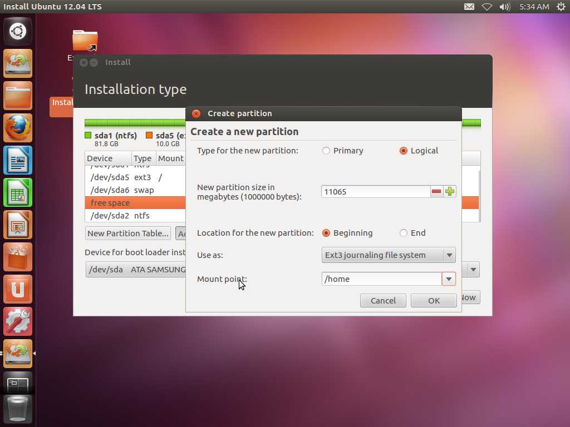The height and width of the screenshot is (427, 570).
Task: Select the free space row
Action: click(135, 203)
